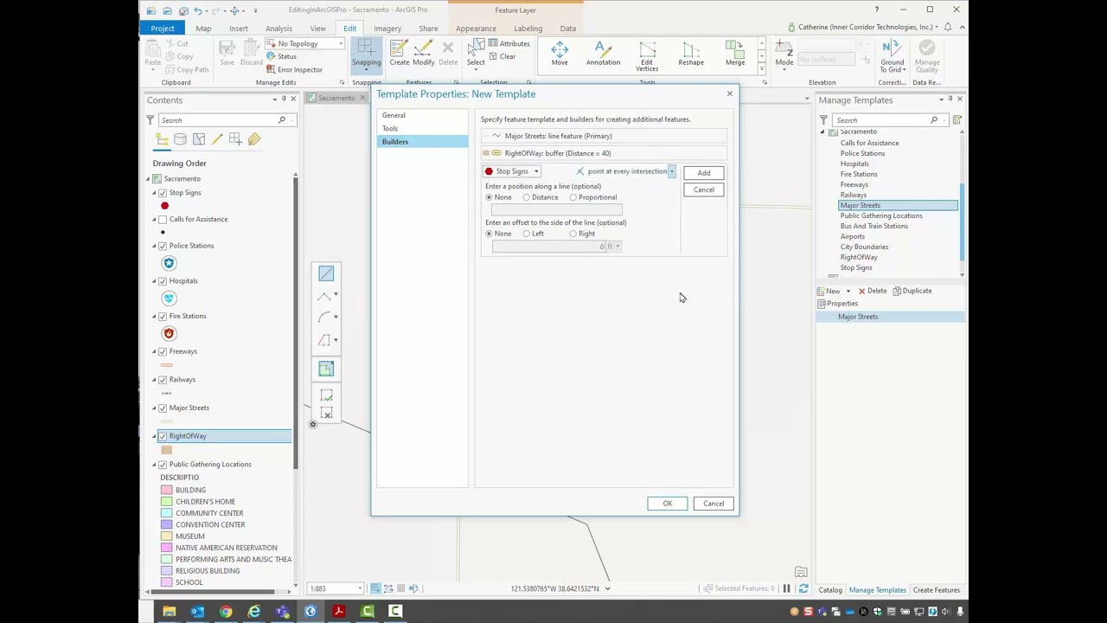
Task: Open the map scale 1:883 dropdown
Action: (360, 588)
